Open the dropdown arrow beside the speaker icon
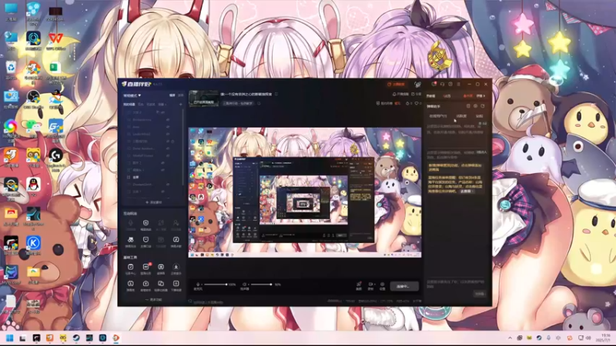This screenshot has height=346, width=616. 247,284
